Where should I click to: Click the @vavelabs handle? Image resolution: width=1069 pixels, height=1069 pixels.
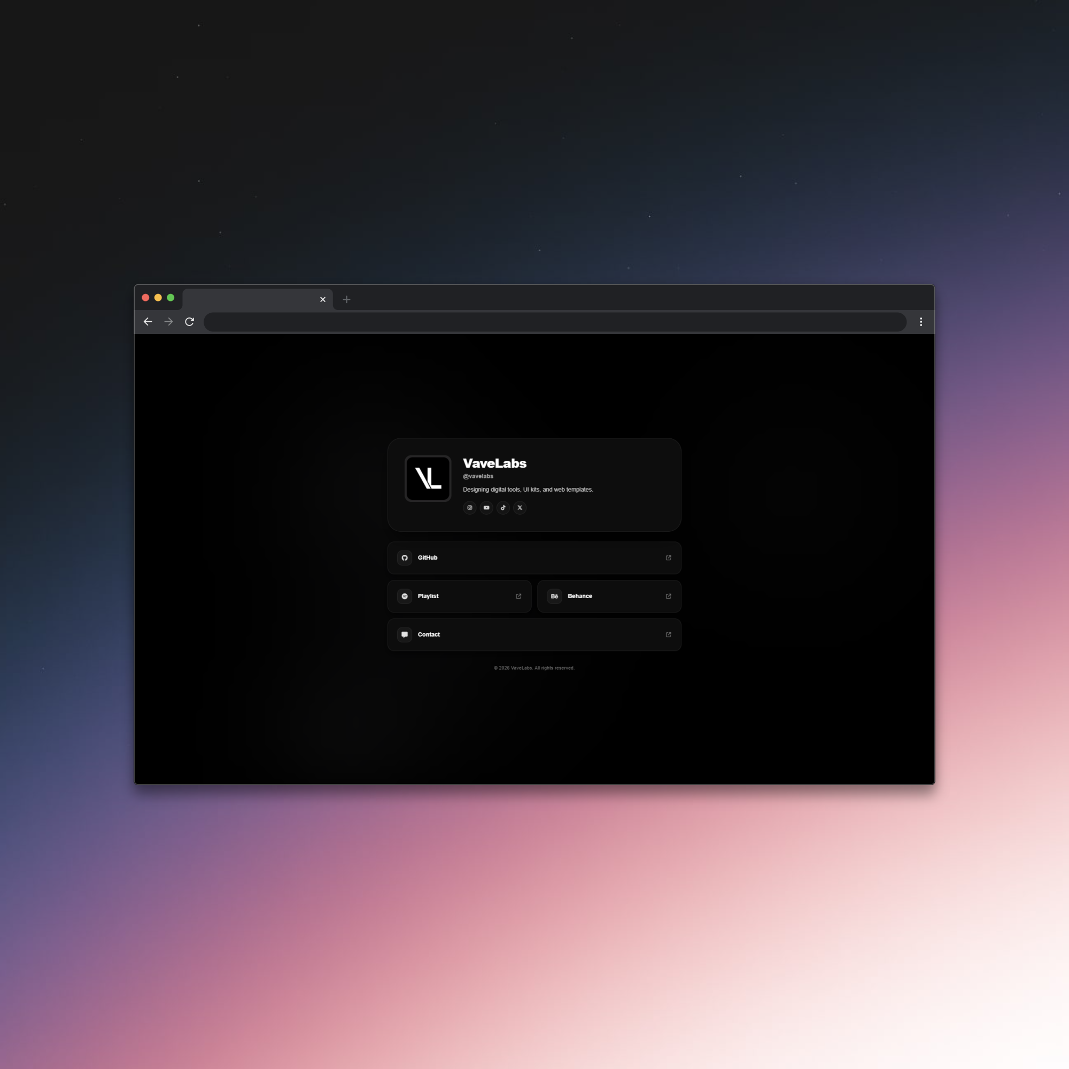(x=478, y=476)
